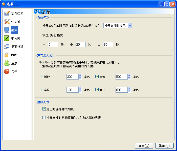The width and height of the screenshot is (177, 151).
Task: Select the 皮肤 (Skin) icon in the sidebar
Action: tap(7, 63)
